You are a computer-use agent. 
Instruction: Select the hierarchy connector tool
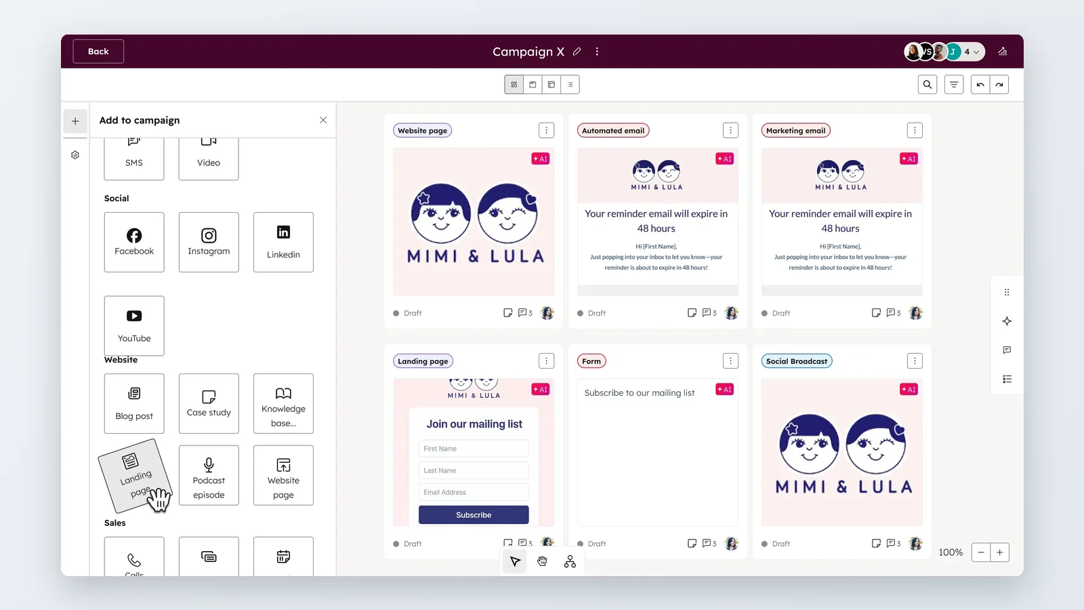570,561
